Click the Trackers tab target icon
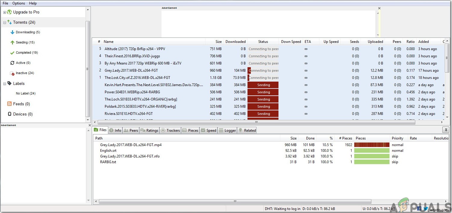This screenshot has width=452, height=213. (x=163, y=130)
